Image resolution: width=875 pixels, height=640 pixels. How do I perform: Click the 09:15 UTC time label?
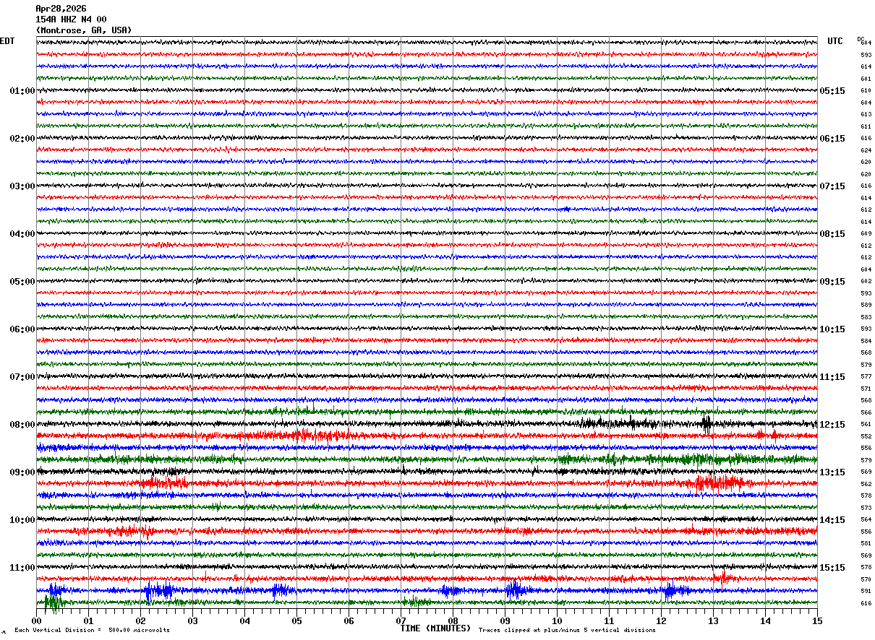pos(832,282)
